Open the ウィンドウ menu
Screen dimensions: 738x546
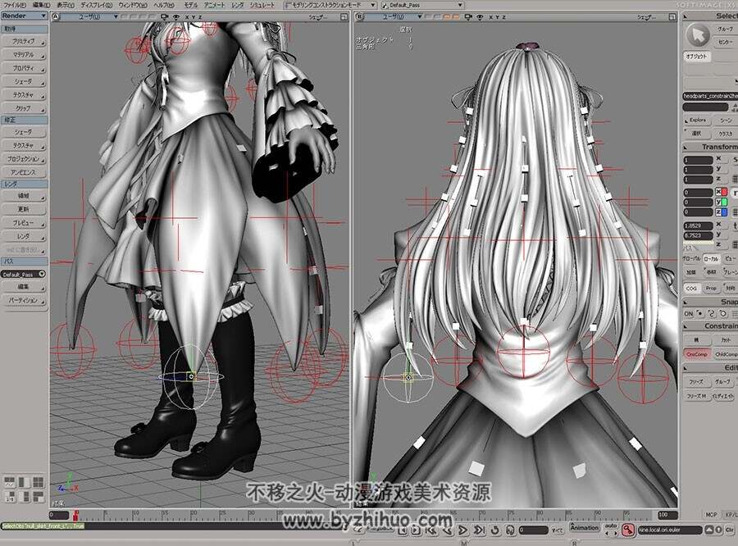pos(132,5)
